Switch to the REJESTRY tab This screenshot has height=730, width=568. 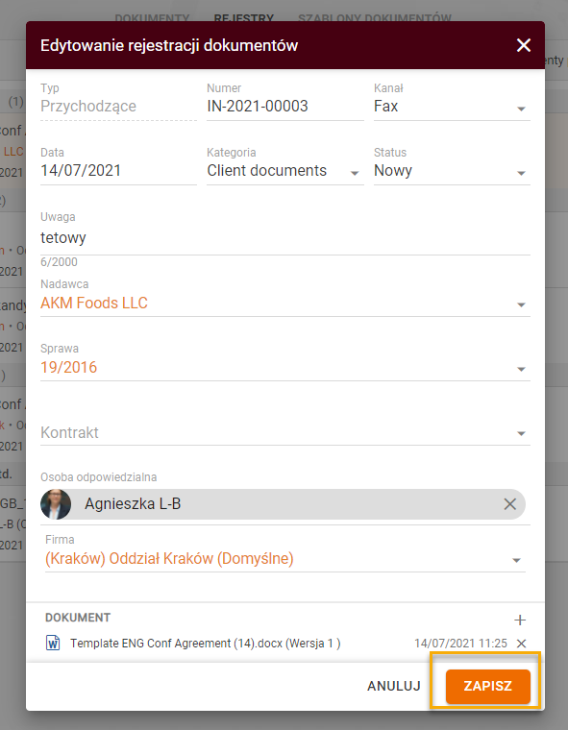click(x=244, y=17)
